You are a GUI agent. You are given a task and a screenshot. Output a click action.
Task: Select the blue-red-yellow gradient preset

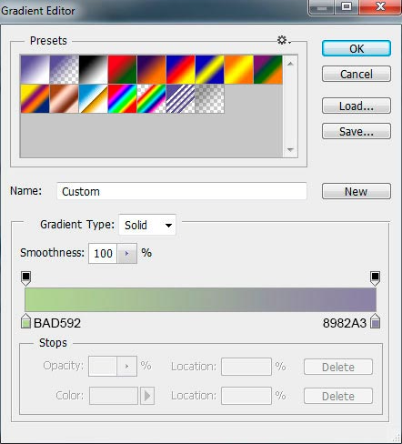(180, 69)
